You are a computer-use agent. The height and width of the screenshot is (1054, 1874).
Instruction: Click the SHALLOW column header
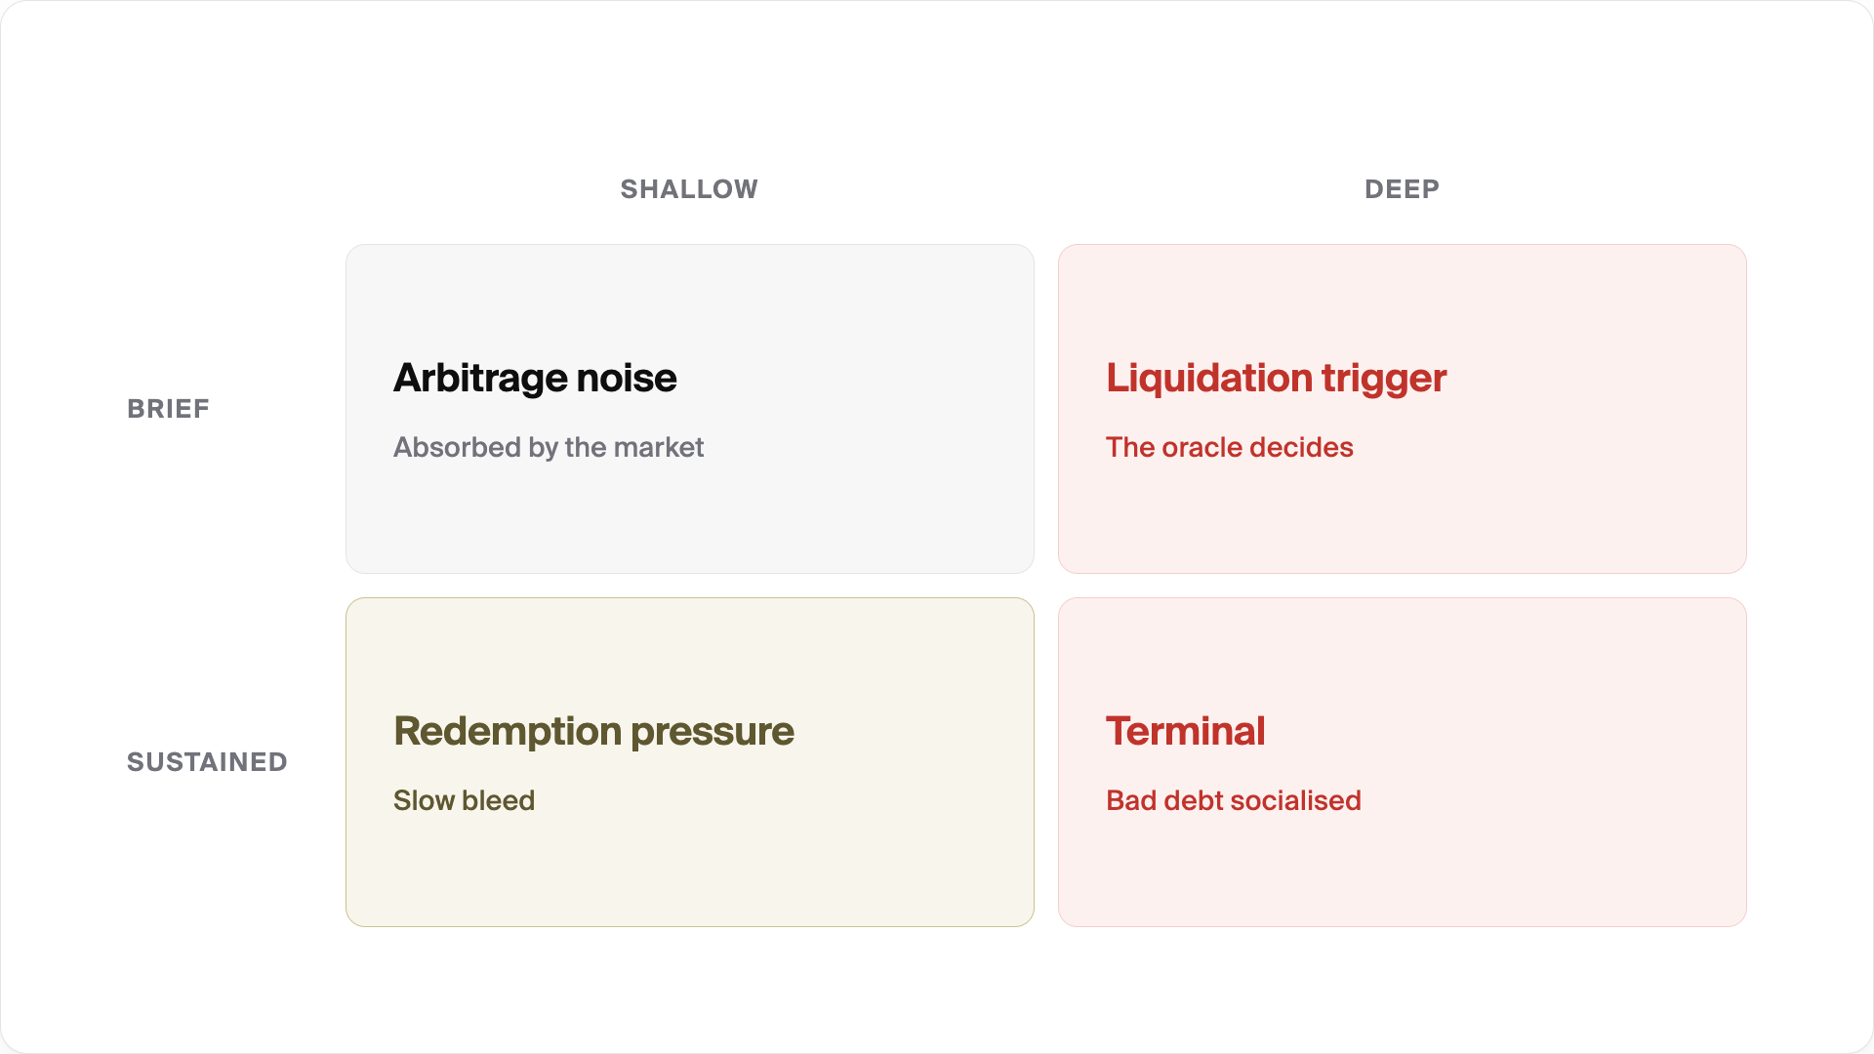[x=689, y=189]
